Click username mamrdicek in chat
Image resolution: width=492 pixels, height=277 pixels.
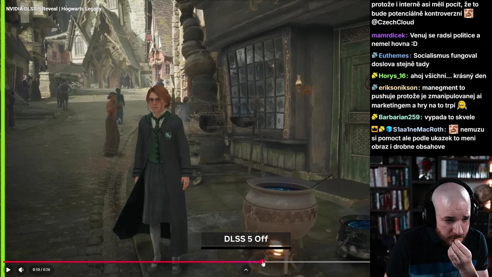(388, 35)
